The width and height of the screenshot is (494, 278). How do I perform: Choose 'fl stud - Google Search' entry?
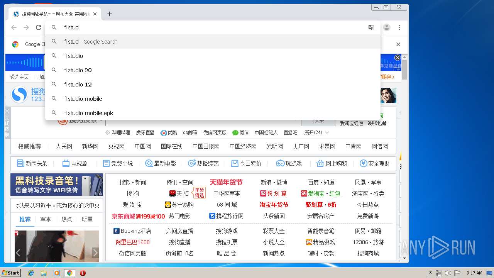(x=213, y=42)
